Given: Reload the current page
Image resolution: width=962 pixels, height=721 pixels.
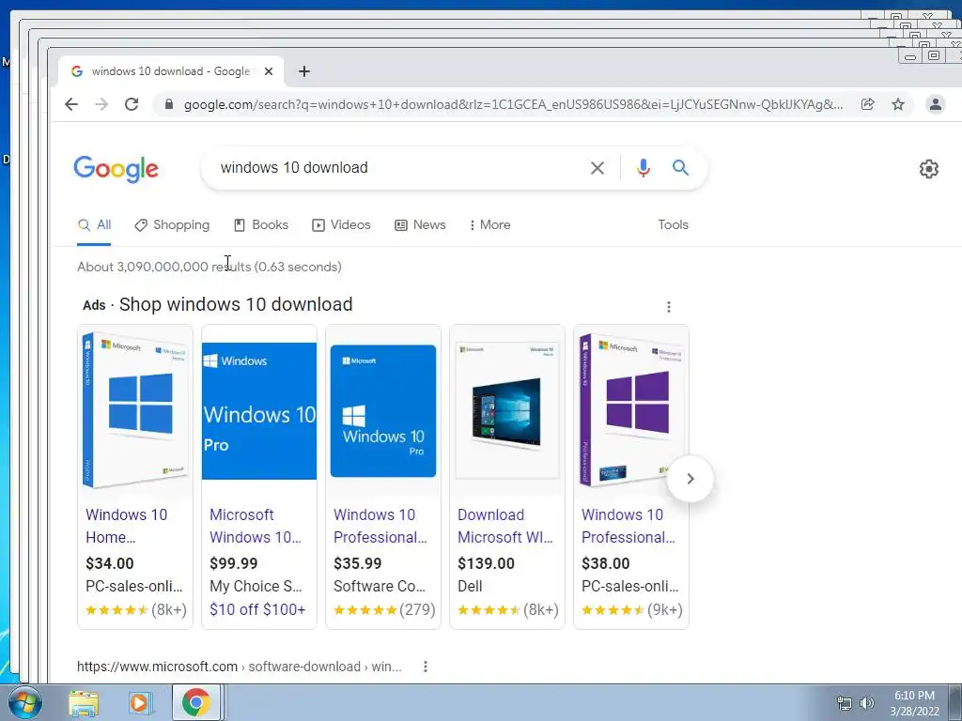Looking at the screenshot, I should coord(132,104).
